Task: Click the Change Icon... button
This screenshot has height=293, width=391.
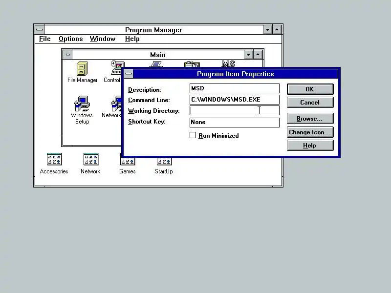Action: pos(310,132)
